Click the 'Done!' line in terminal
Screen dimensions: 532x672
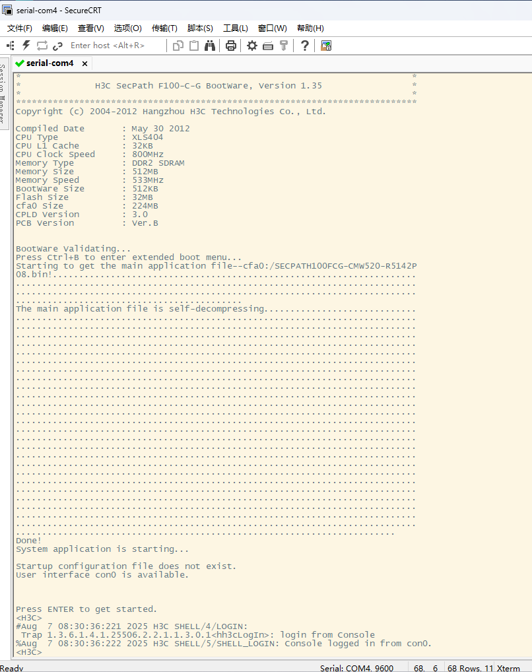coord(29,541)
